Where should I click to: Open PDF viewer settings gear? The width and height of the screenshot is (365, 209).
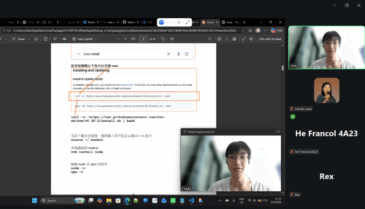point(251,39)
